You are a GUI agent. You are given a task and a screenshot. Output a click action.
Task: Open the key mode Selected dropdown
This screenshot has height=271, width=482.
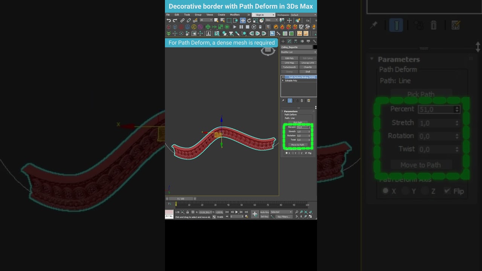pos(281,212)
